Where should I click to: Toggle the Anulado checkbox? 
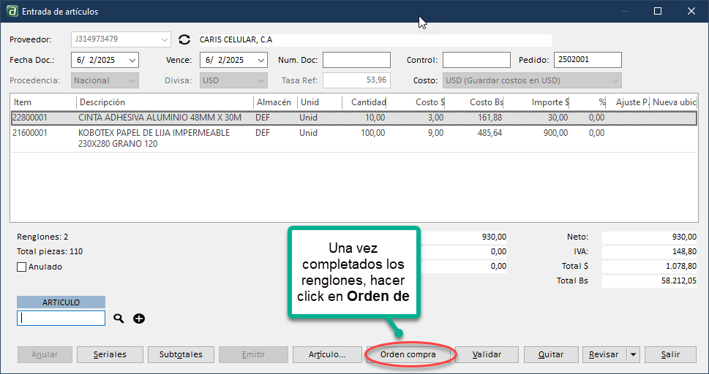tap(21, 267)
